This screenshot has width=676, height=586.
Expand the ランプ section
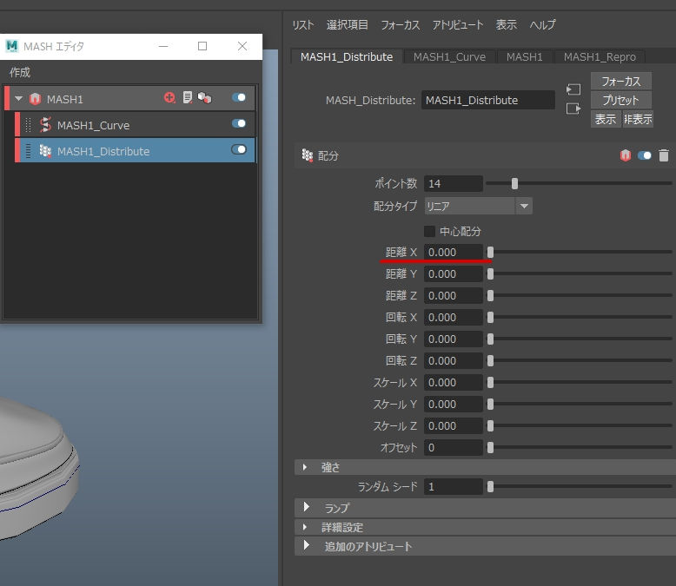(306, 507)
